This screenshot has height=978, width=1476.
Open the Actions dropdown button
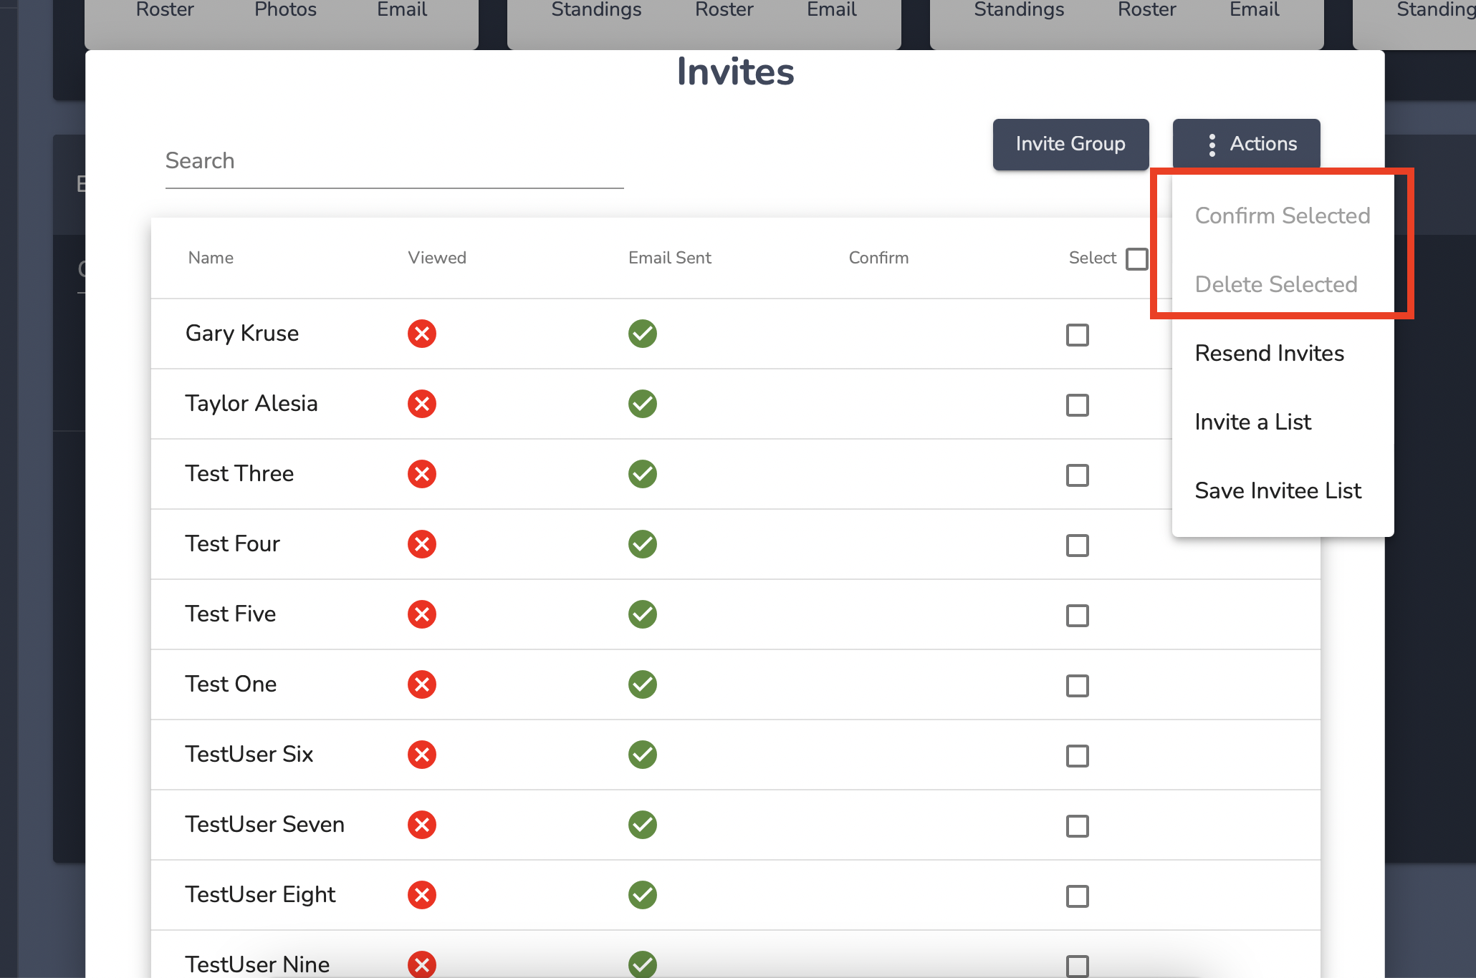pyautogui.click(x=1246, y=144)
